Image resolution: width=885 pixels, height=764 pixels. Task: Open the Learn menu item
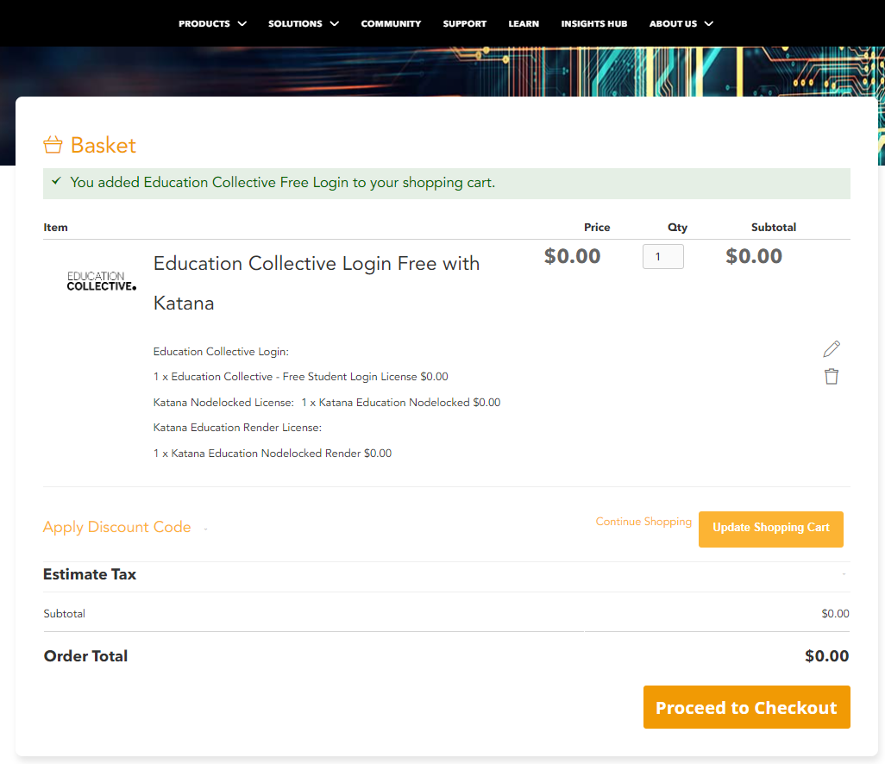click(x=524, y=23)
